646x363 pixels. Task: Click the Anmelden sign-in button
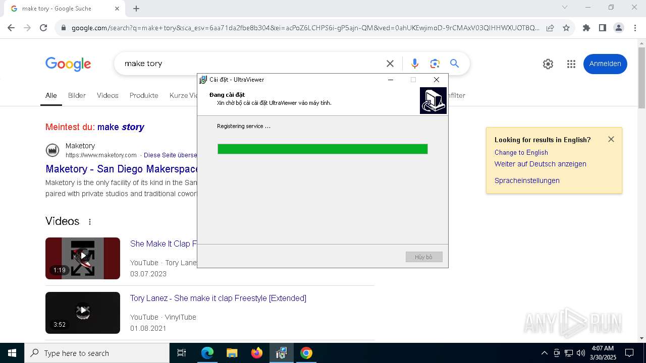(x=605, y=64)
